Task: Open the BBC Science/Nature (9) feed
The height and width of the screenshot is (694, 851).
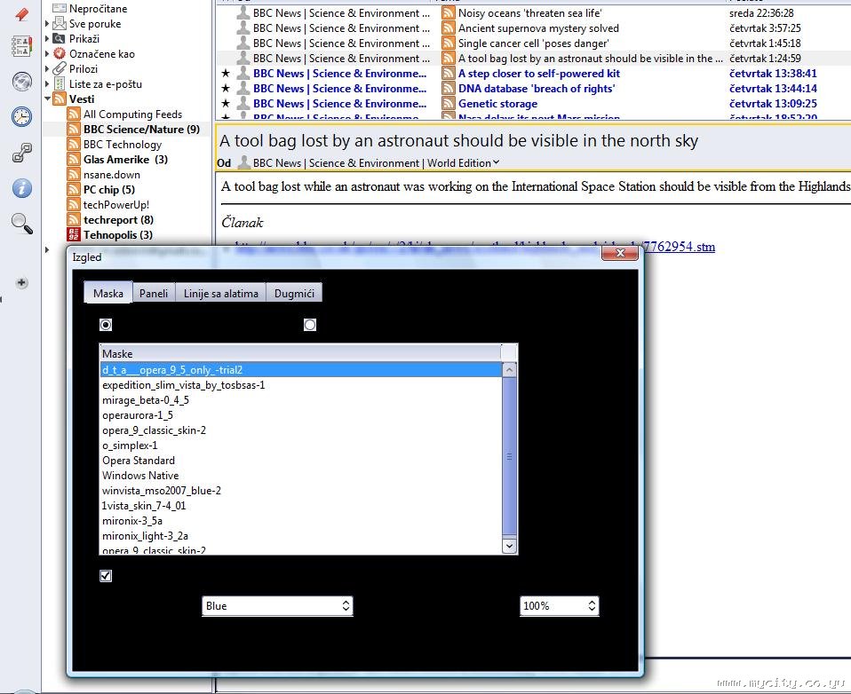Action: [141, 129]
